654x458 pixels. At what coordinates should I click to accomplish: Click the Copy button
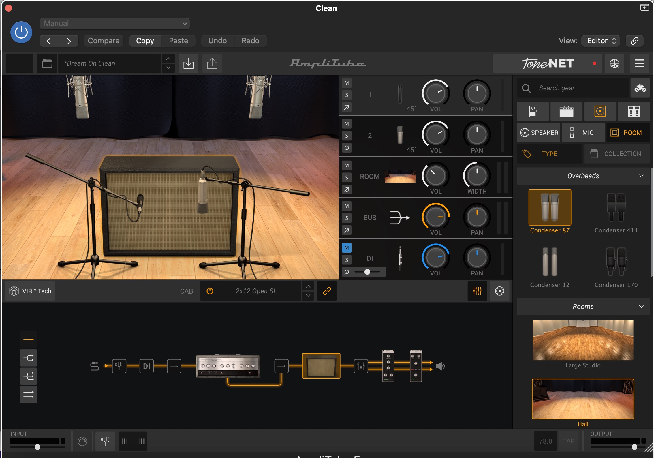(x=145, y=41)
